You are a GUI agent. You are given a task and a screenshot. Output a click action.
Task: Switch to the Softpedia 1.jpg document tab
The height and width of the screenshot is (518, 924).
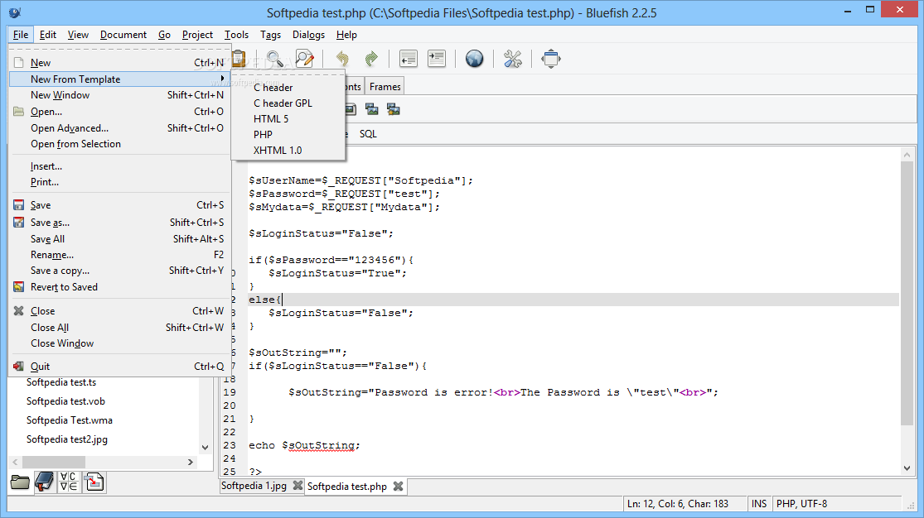[254, 486]
